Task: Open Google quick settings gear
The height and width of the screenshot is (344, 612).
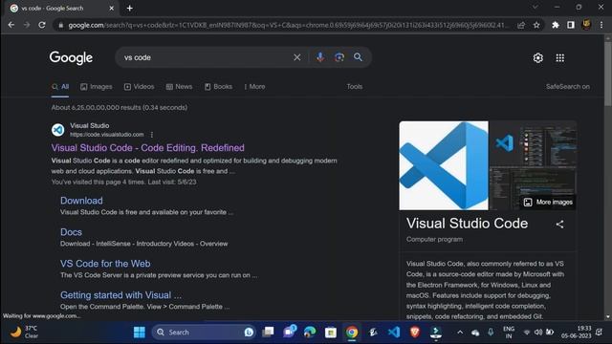Action: point(537,57)
